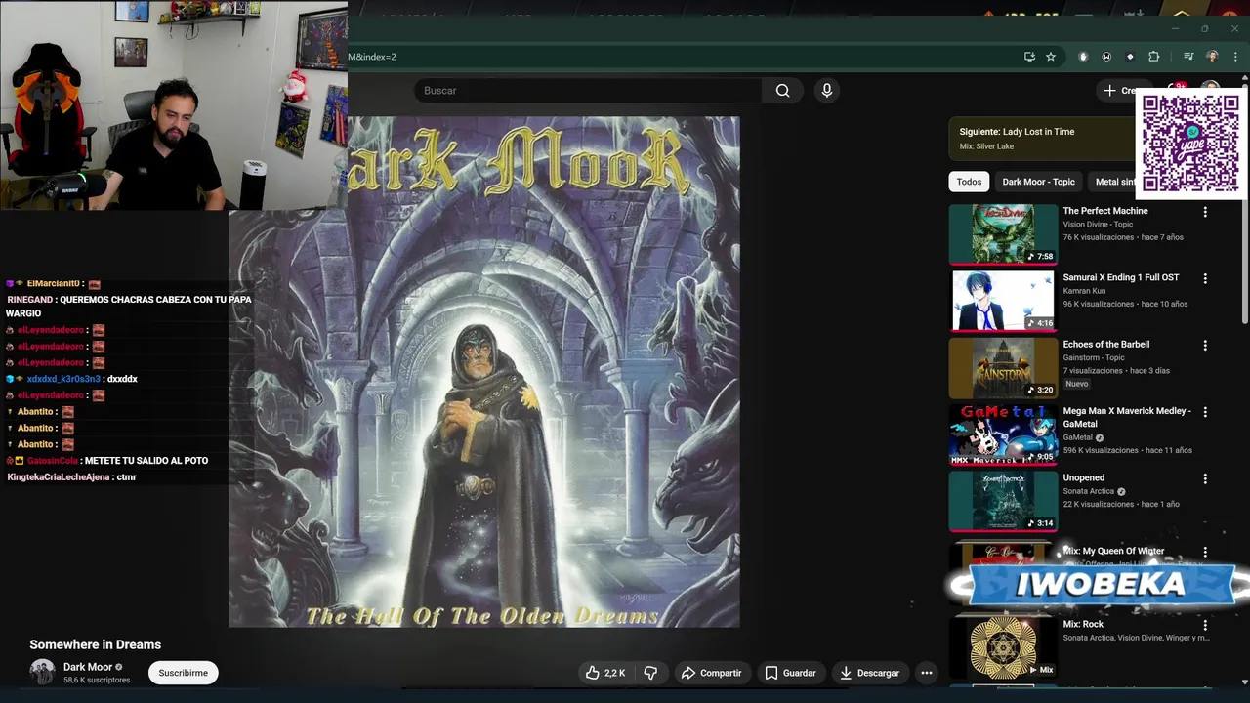Screen dimensions: 1250x703
Task: Dislike the video with thumbs-down
Action: [x=650, y=673]
